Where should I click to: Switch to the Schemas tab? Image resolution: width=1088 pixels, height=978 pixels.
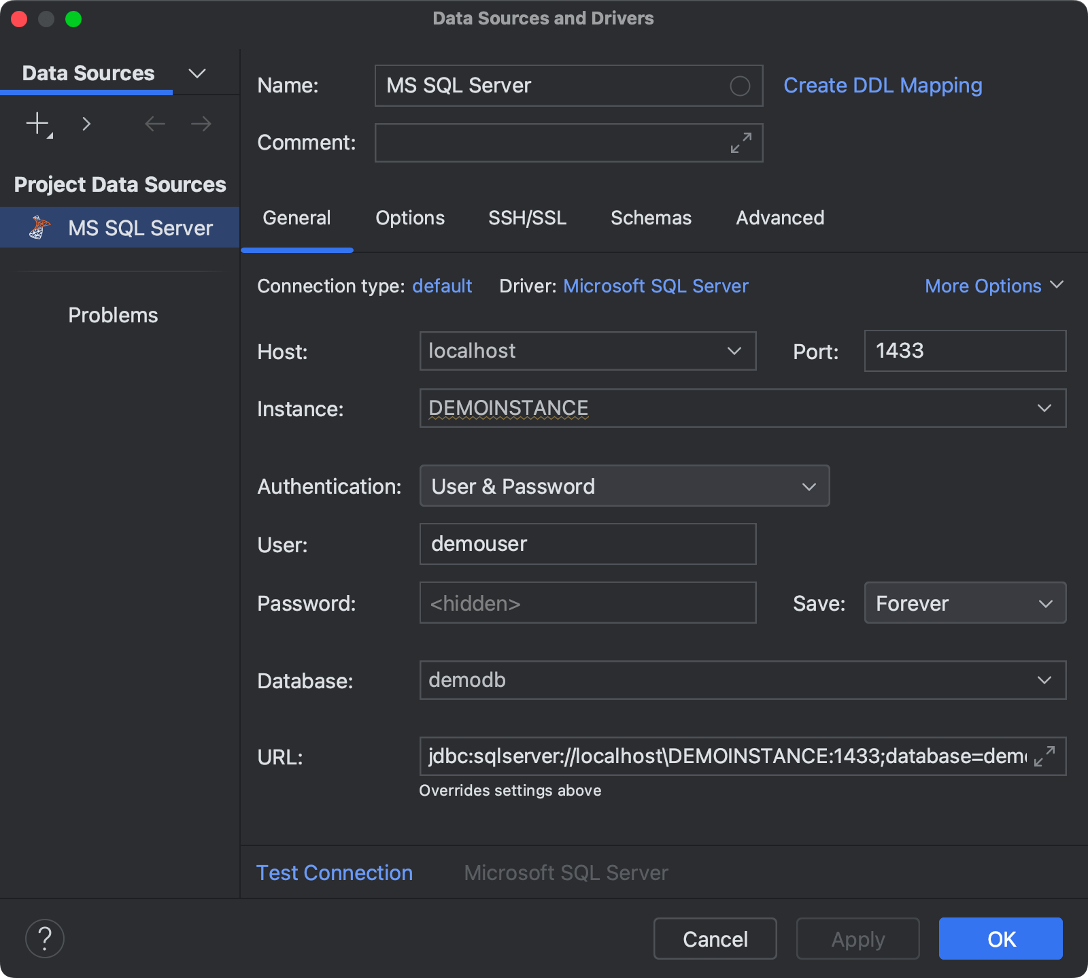coord(651,218)
